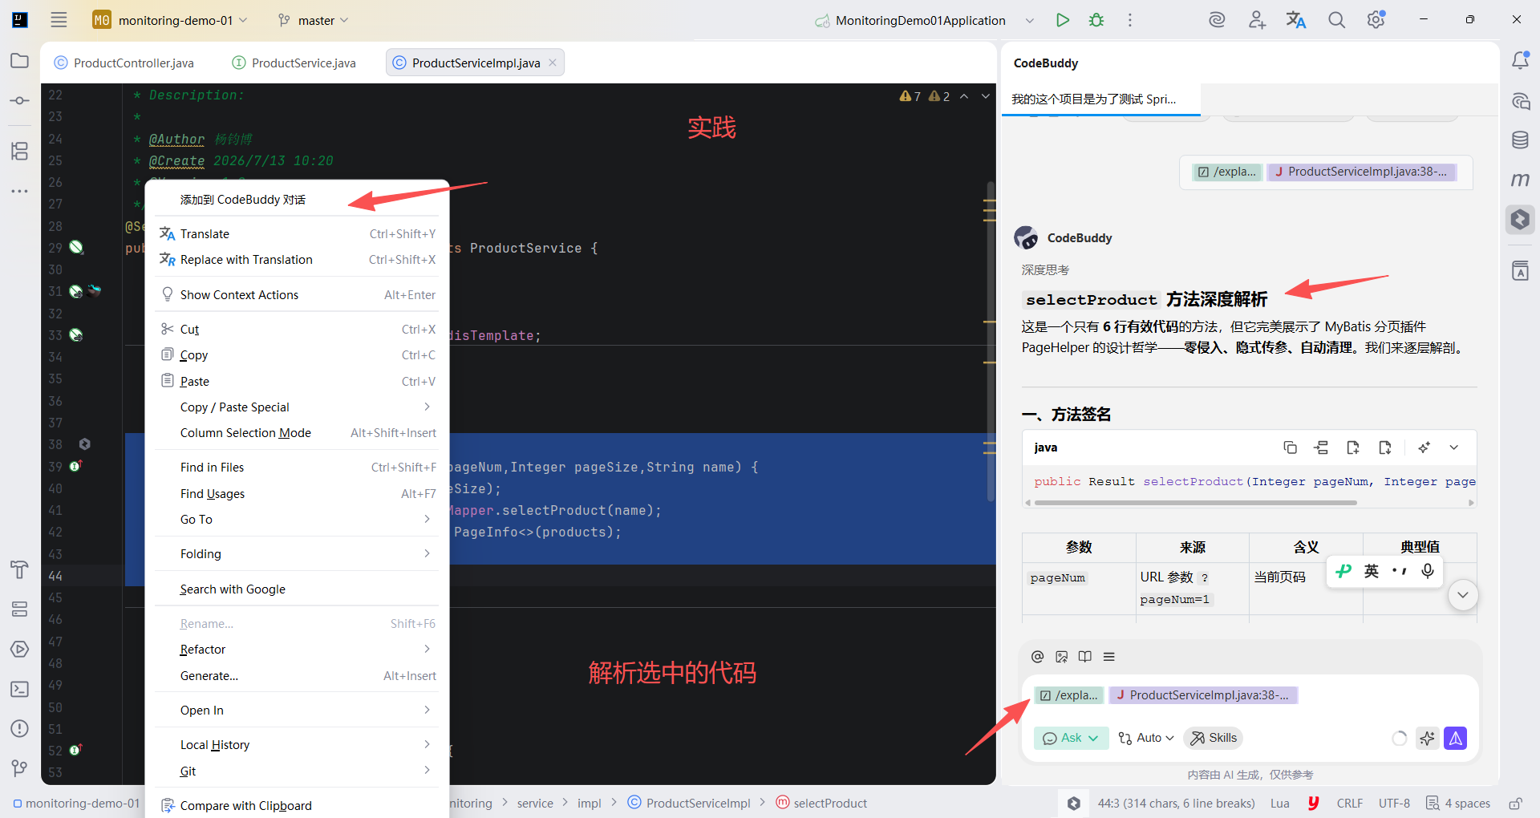The image size is (1540, 818).
Task: Open the Project tool window
Action: (x=20, y=61)
